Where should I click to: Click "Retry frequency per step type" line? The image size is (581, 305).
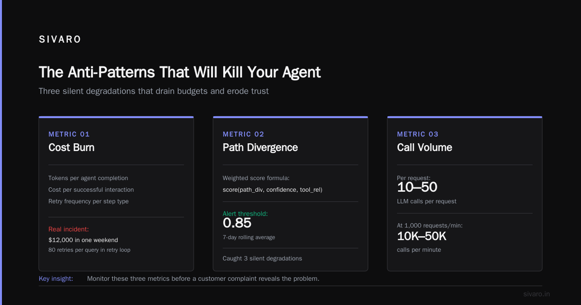coord(89,201)
